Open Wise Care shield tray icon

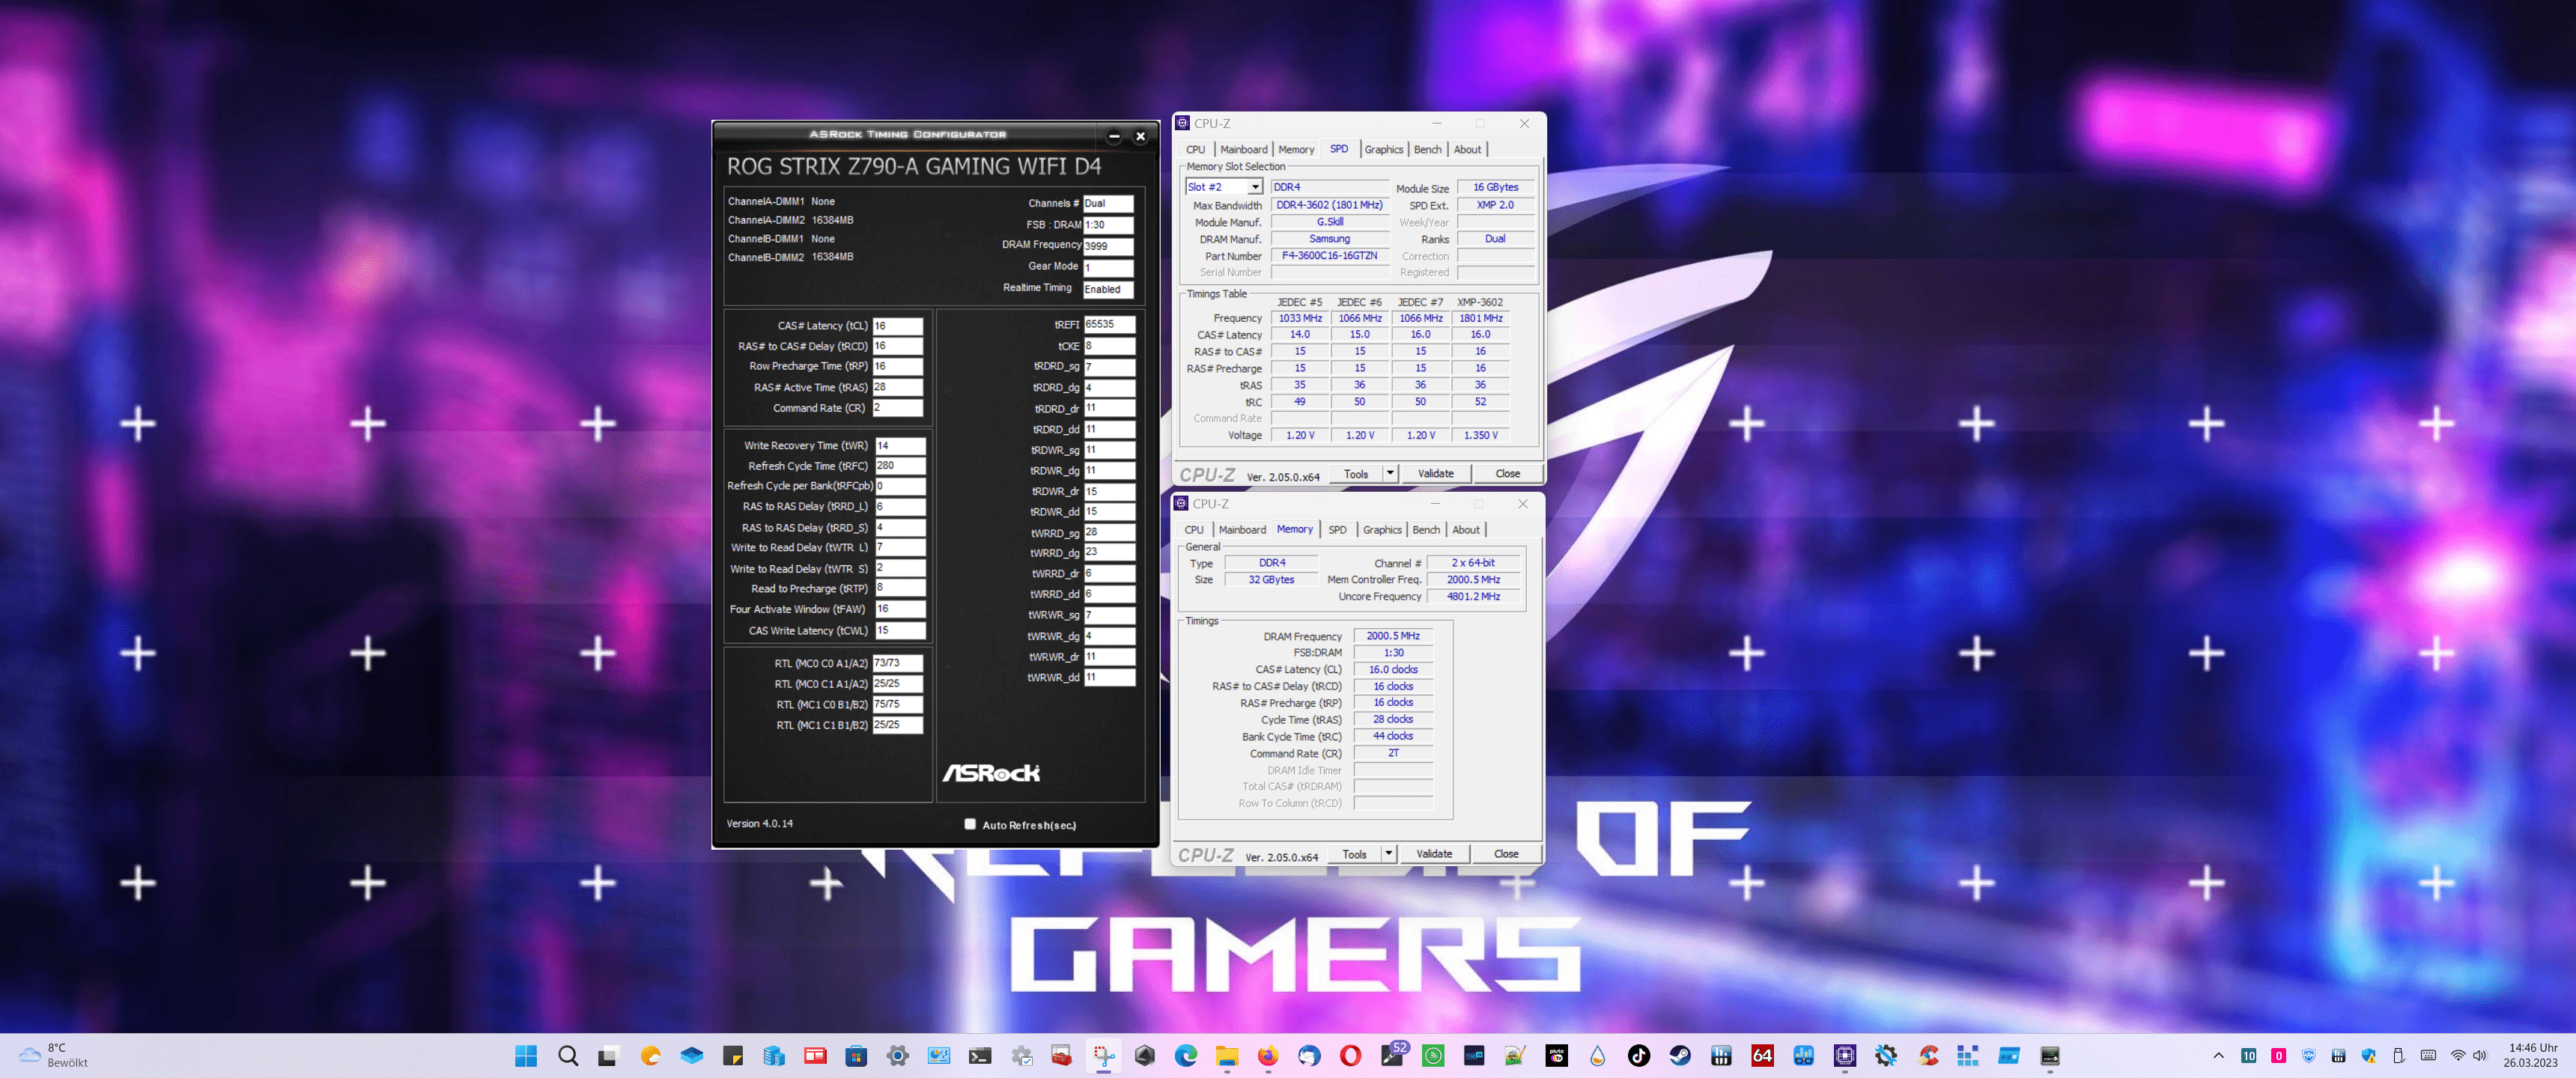coord(2308,1056)
